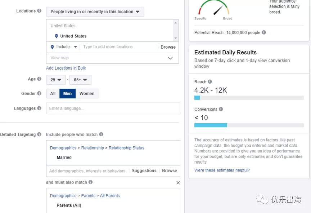The width and height of the screenshot is (311, 213).
Task: Open the Include location dropdown
Action: 64,47
